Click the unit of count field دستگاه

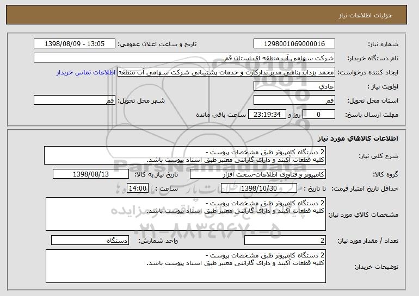pyautogui.click(x=90, y=240)
